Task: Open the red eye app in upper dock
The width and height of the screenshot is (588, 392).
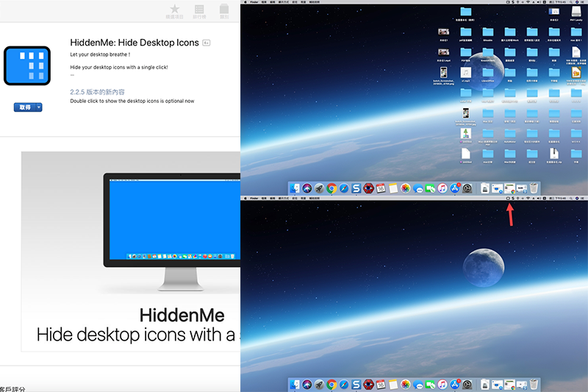Action: coord(369,188)
